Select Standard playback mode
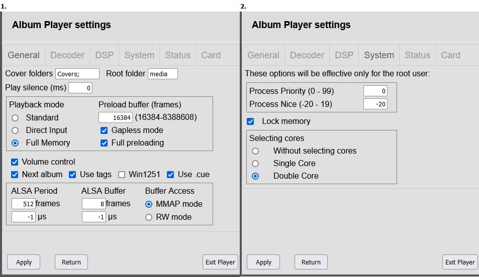The height and width of the screenshot is (277, 479). (15, 118)
